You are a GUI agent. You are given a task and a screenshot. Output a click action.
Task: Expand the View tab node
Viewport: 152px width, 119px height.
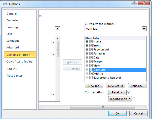[87, 66]
